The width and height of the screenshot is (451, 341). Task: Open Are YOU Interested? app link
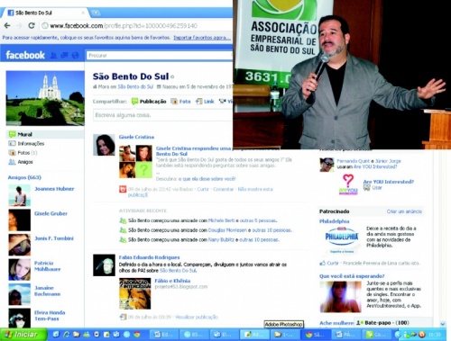coord(389,182)
